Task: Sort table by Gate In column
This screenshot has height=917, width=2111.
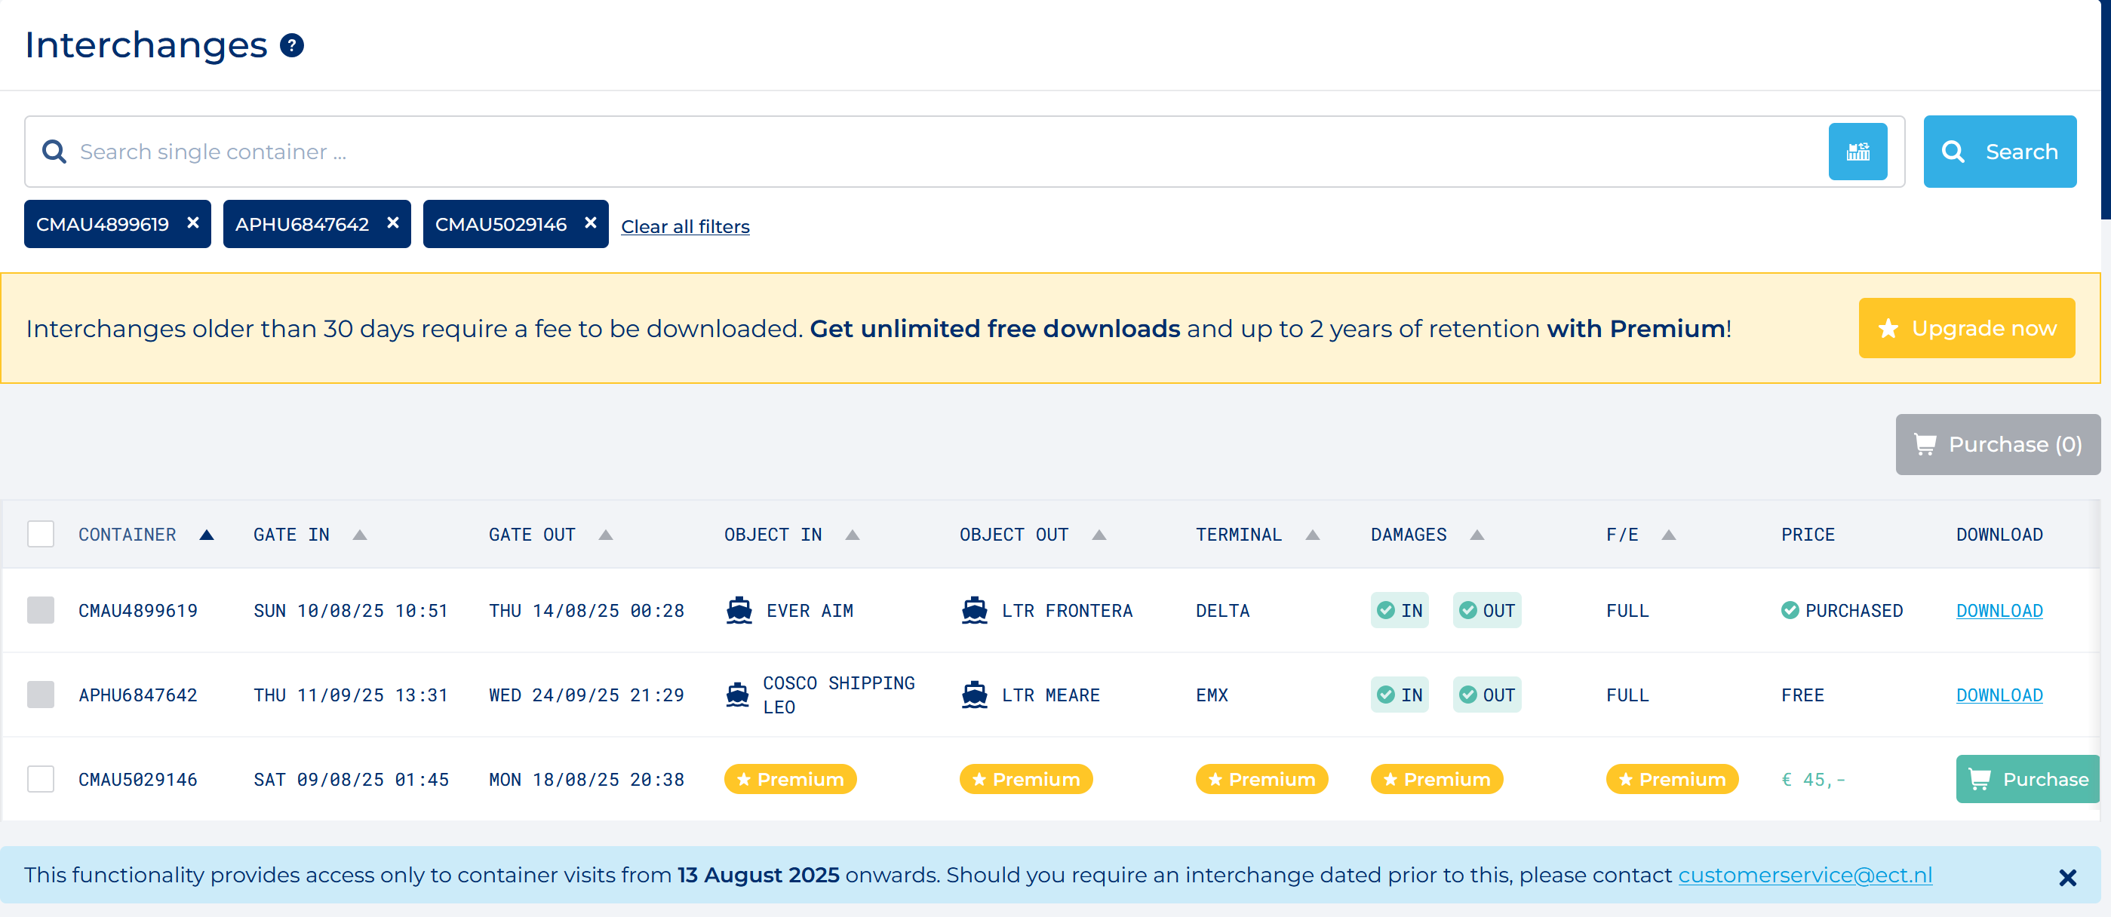Action: click(x=359, y=535)
